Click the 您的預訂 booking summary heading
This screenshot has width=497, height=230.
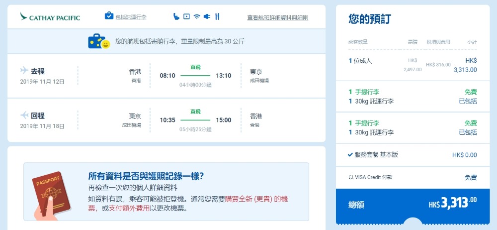point(369,19)
